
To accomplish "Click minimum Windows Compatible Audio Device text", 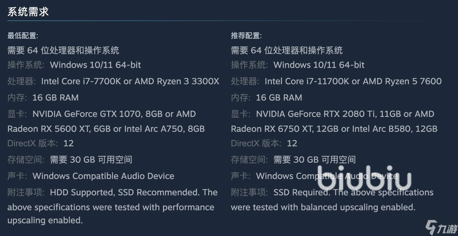I will click(x=103, y=176).
